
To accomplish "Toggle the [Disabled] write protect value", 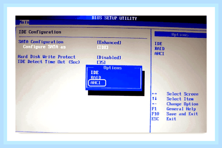I will [x=109, y=58].
